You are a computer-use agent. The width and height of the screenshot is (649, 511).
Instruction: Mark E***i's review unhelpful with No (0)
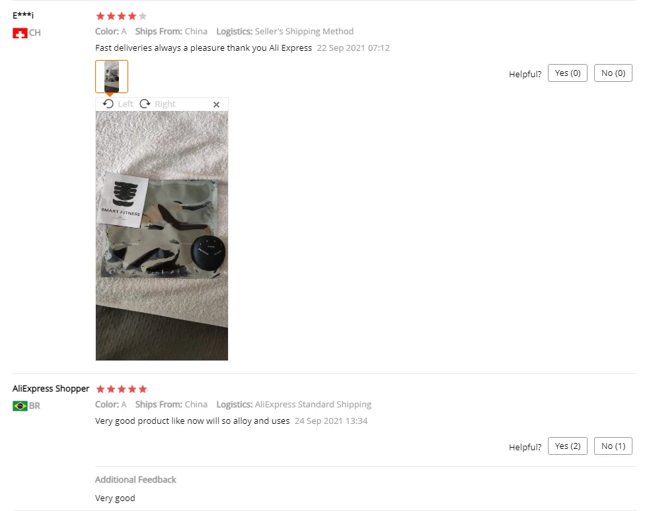point(613,73)
